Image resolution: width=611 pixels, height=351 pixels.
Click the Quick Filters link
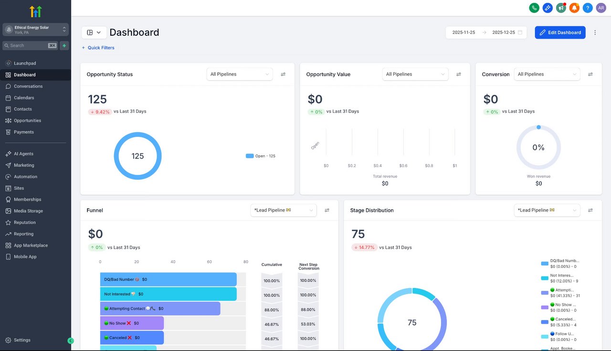pos(98,48)
